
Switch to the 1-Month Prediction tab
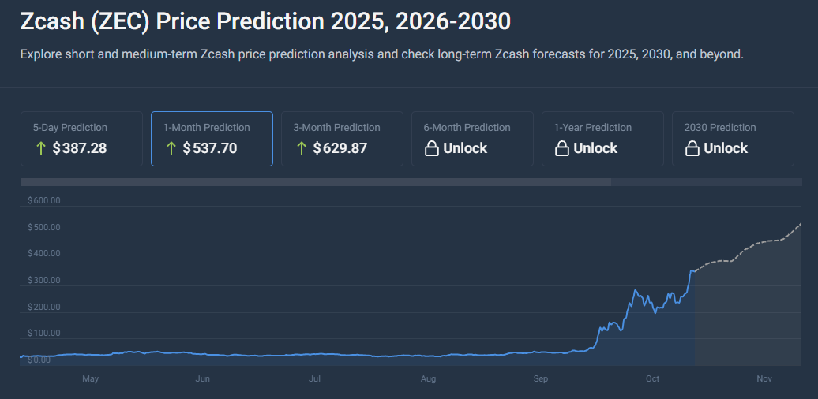click(212, 139)
